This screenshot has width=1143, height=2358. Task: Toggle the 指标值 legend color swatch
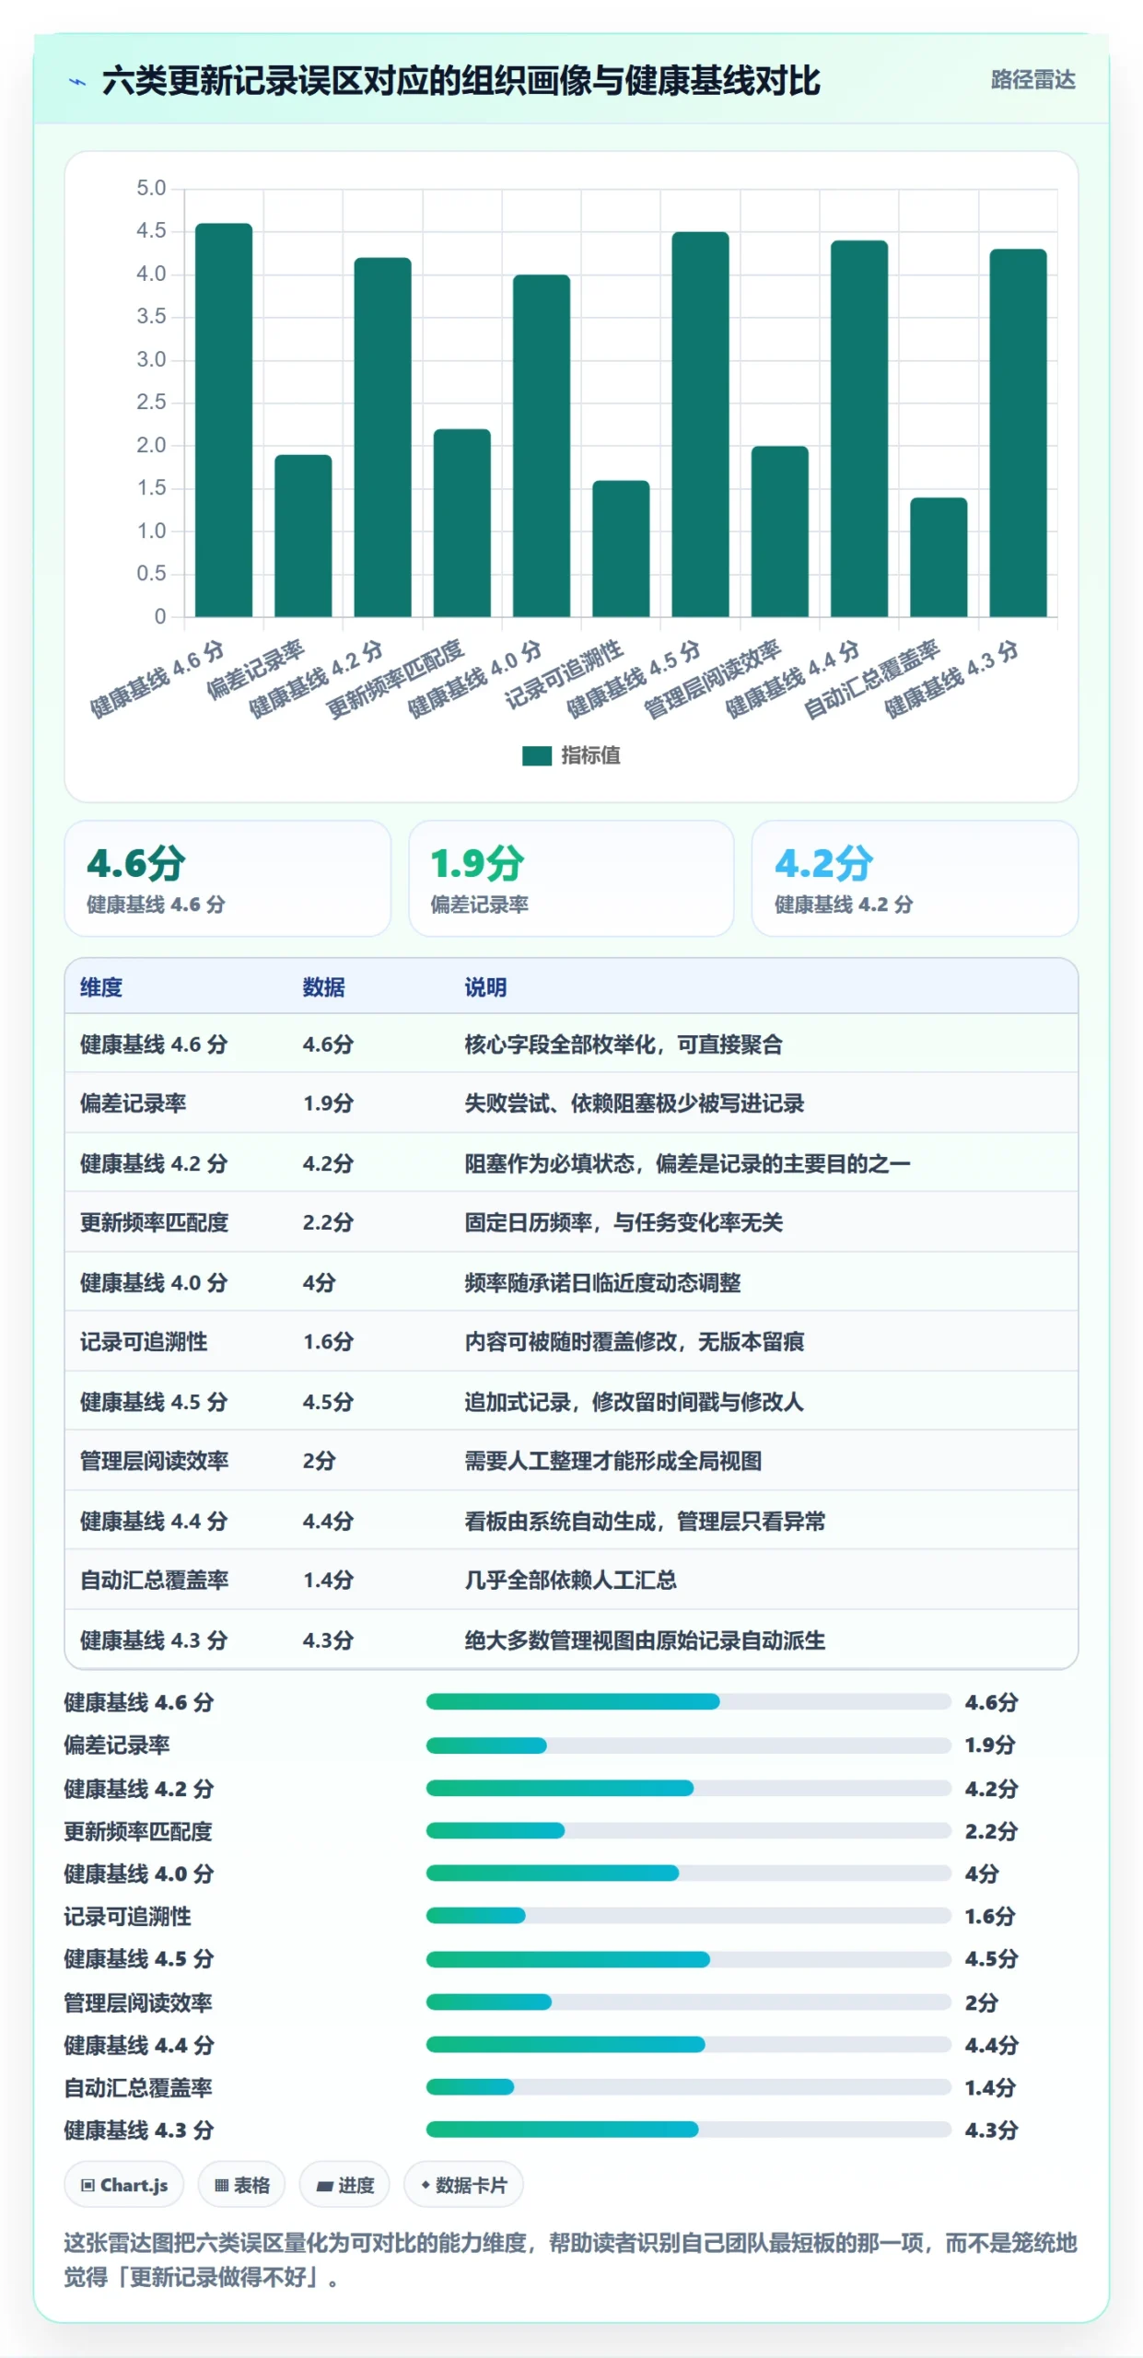[x=536, y=755]
